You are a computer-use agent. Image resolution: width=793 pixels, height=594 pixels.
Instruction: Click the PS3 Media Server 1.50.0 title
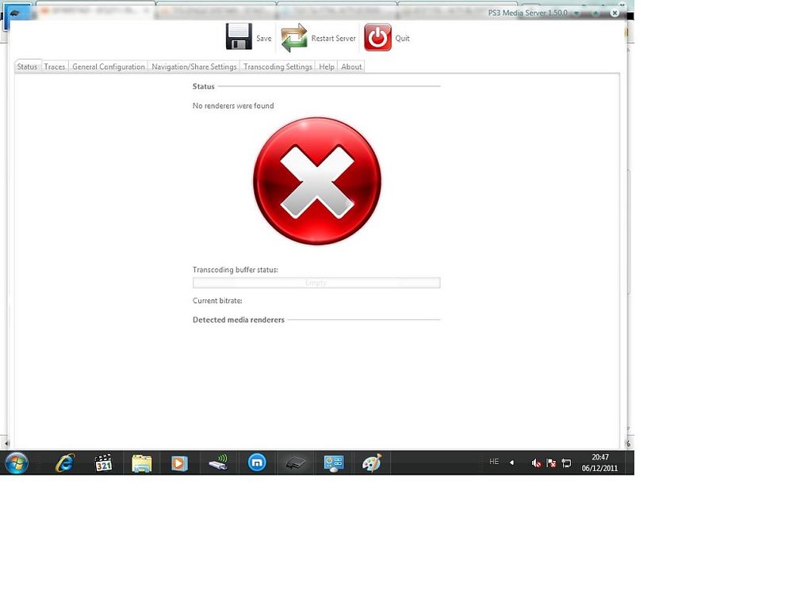tap(527, 13)
